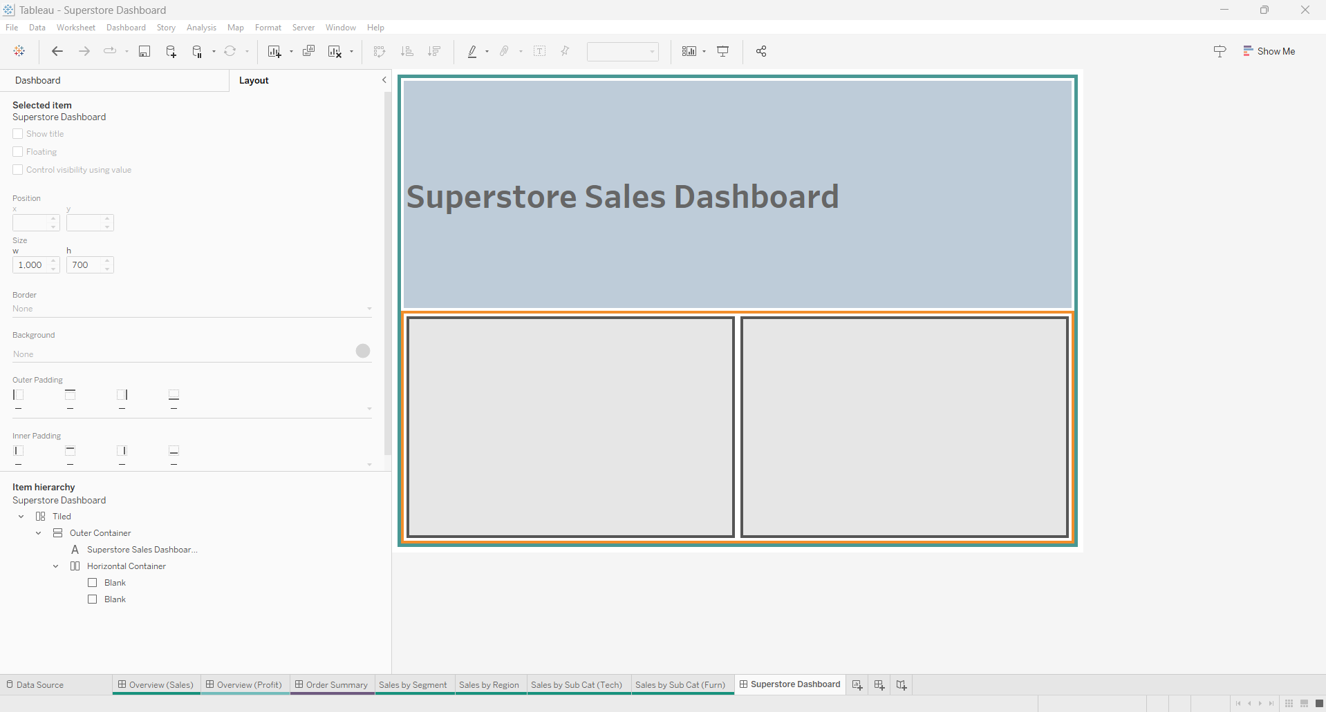Image resolution: width=1326 pixels, height=712 pixels.
Task: Switch to the Sales by Region sheet tab
Action: [489, 685]
